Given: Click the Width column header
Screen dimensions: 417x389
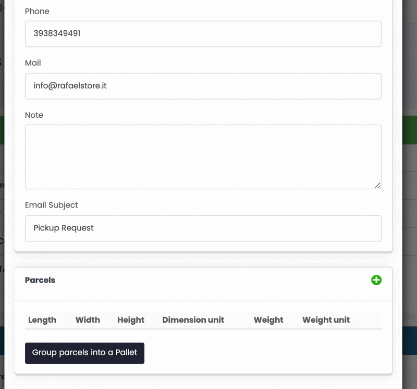Looking at the screenshot, I should (88, 320).
